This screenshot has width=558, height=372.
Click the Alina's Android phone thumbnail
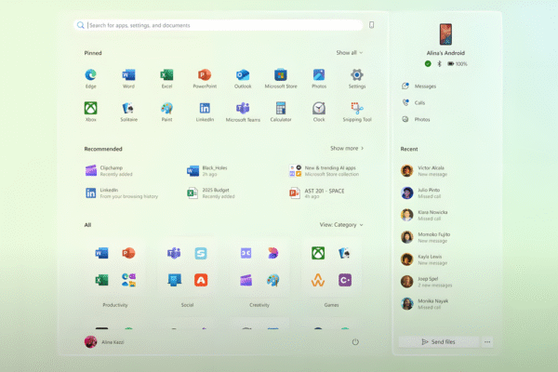(445, 34)
